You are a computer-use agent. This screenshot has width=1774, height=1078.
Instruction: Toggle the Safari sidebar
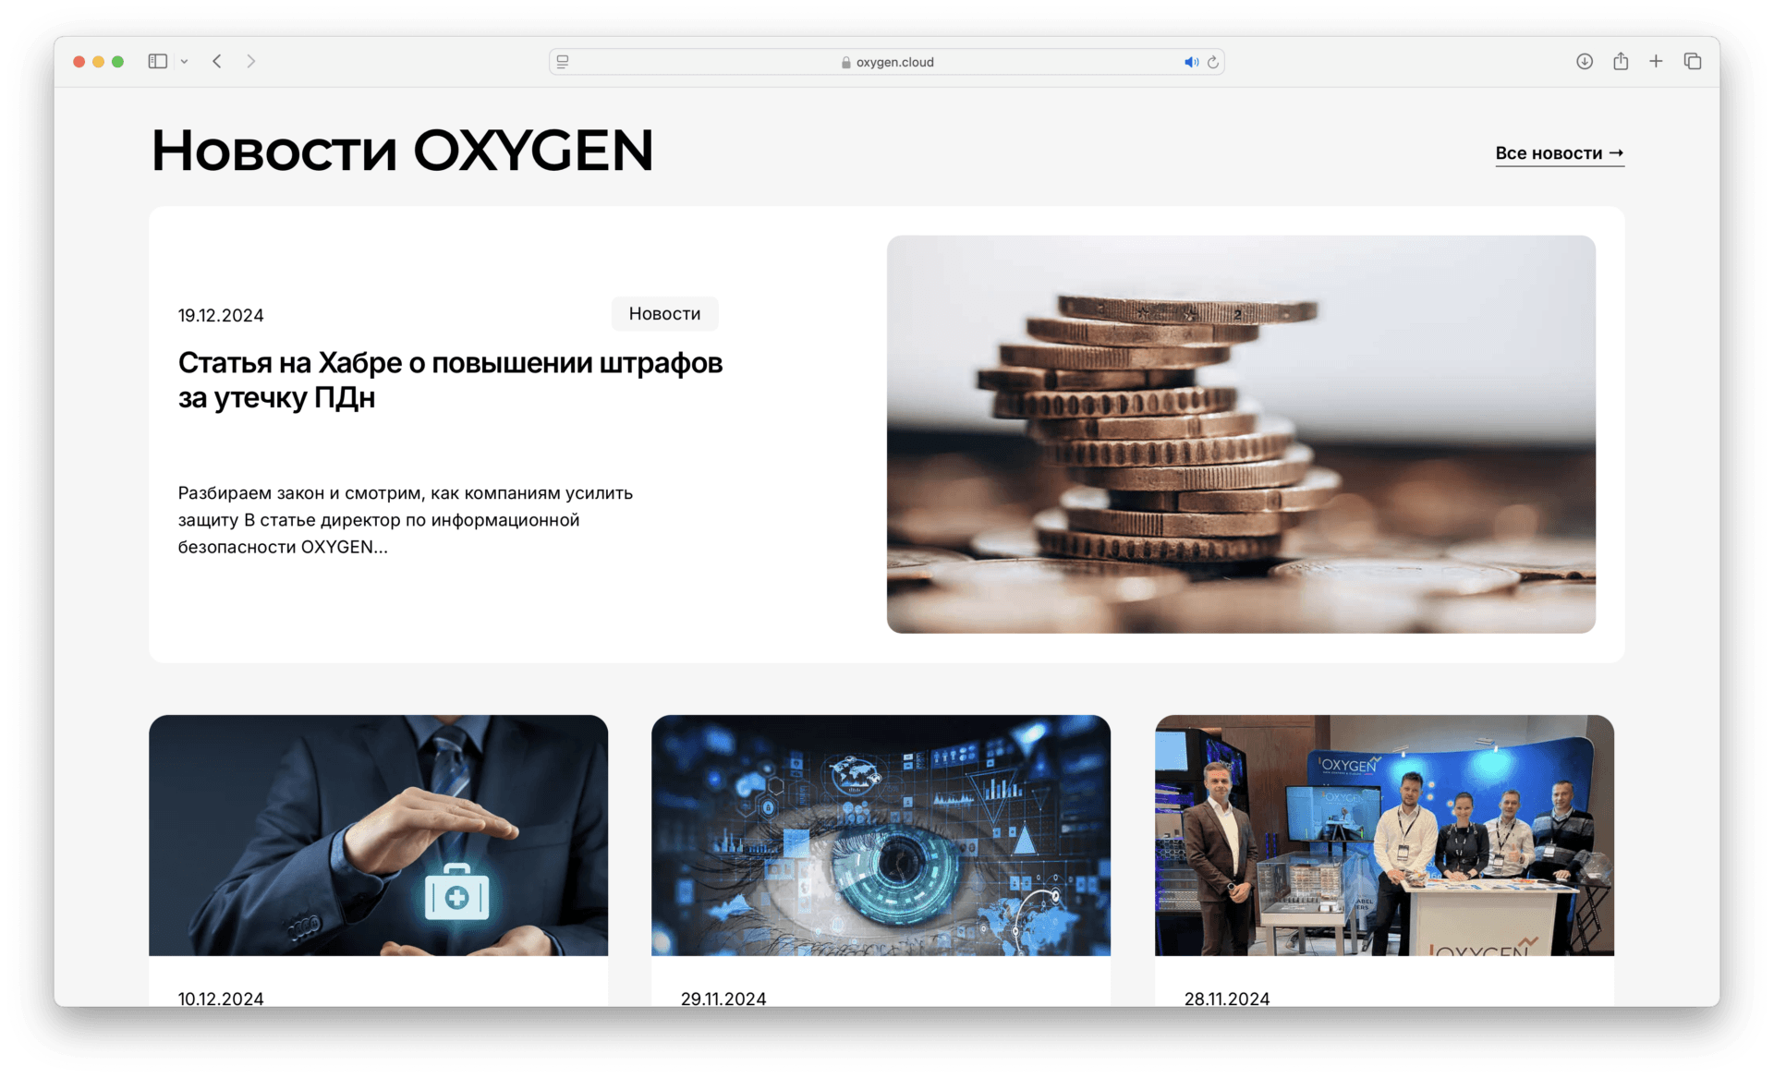click(x=157, y=62)
